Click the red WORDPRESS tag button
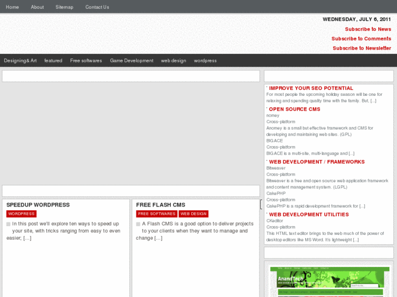This screenshot has width=397, height=297. [x=21, y=214]
